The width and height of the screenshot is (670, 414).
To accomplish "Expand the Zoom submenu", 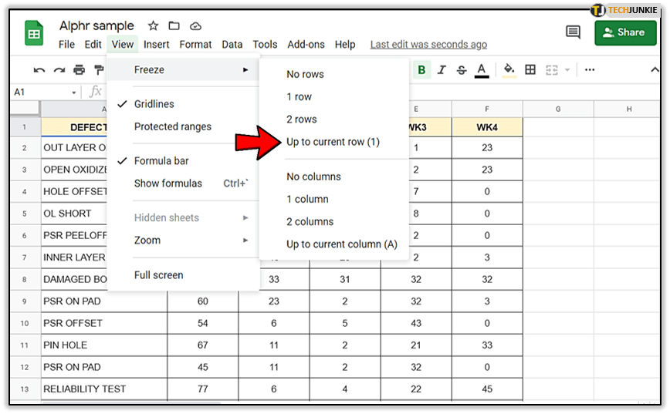I will [147, 241].
